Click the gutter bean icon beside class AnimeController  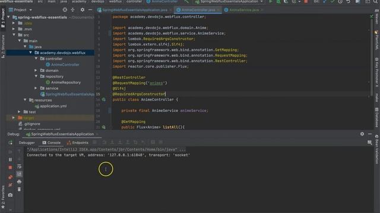pyautogui.click(x=104, y=99)
